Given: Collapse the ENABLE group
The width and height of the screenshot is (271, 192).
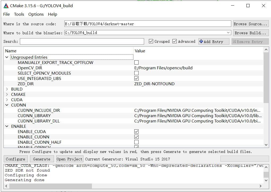Looking at the screenshot, I should pos(7,126).
